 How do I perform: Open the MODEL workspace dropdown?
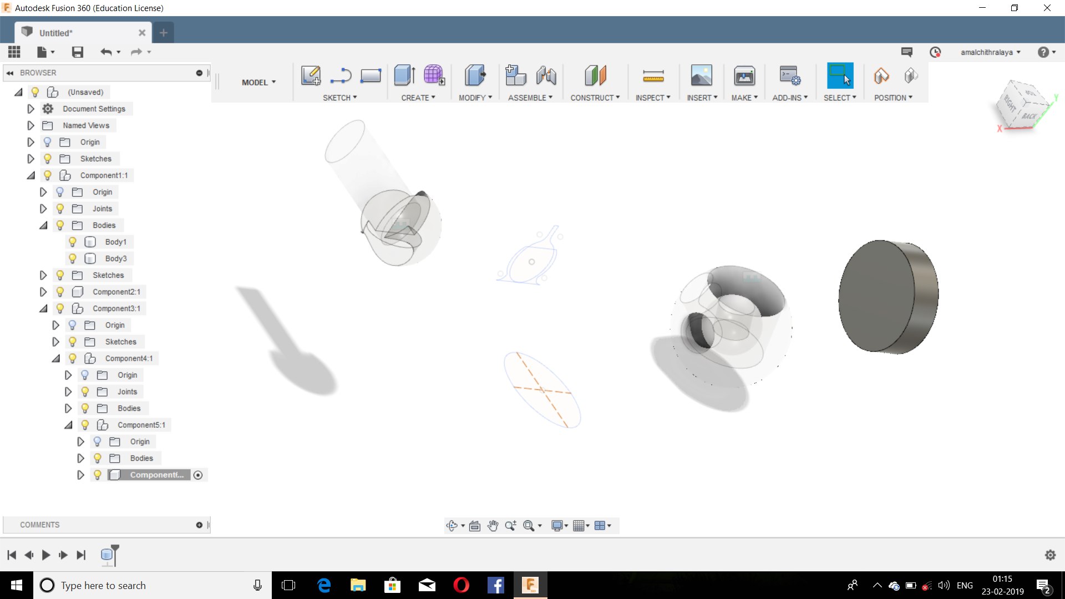(258, 82)
